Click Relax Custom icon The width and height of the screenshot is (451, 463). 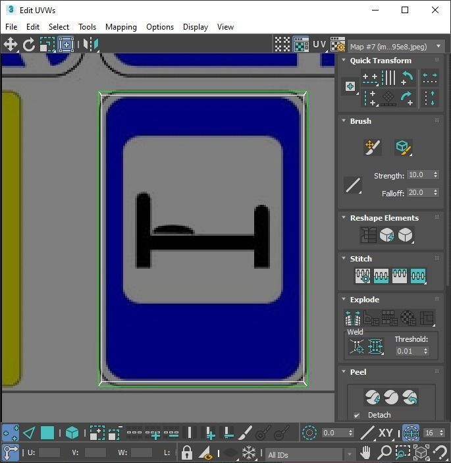406,235
